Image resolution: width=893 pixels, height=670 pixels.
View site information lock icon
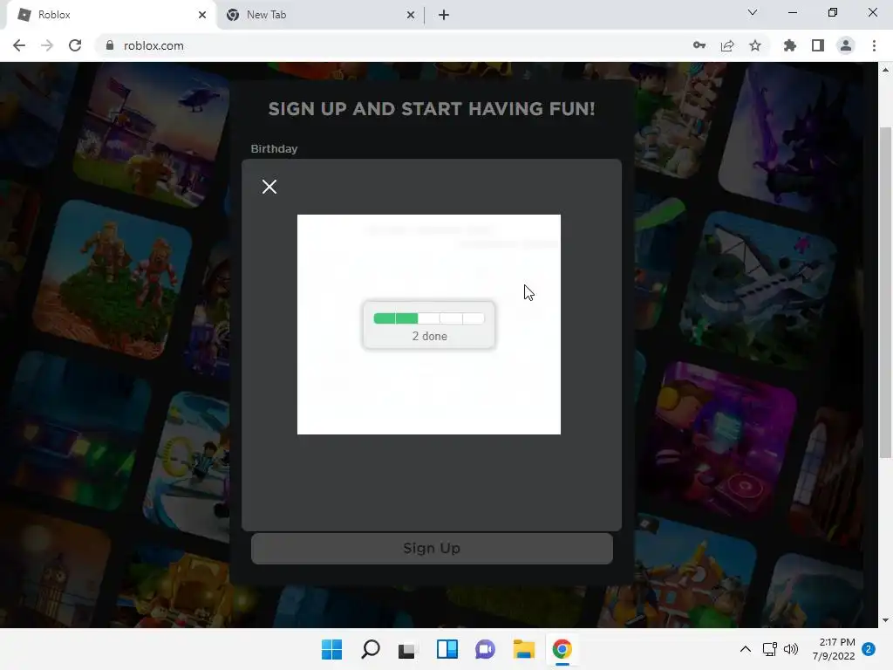[110, 45]
